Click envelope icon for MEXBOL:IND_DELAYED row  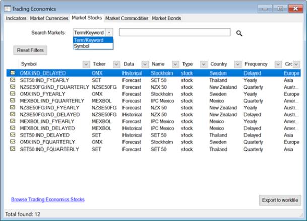tap(13, 128)
